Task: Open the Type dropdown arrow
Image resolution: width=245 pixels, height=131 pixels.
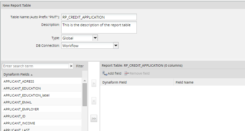Action: click(95, 38)
